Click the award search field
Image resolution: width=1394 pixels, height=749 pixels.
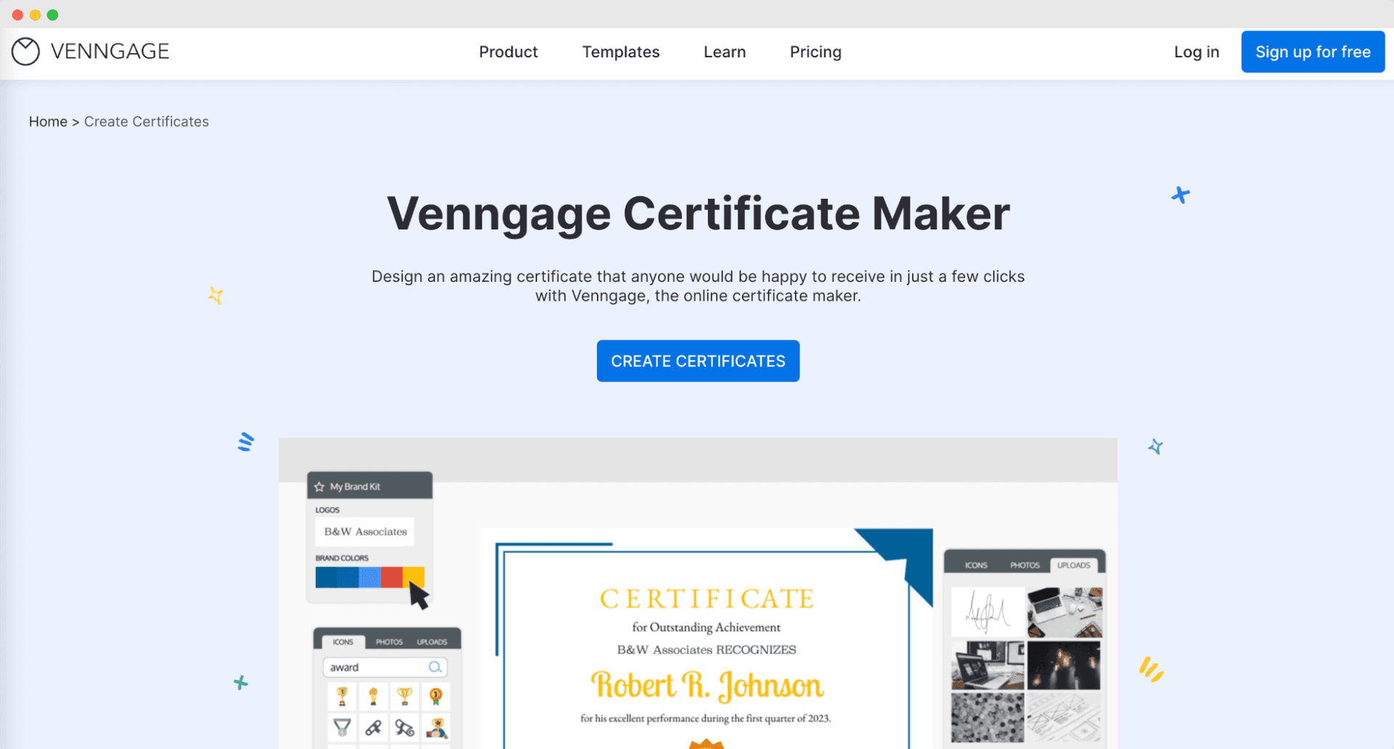coord(363,667)
